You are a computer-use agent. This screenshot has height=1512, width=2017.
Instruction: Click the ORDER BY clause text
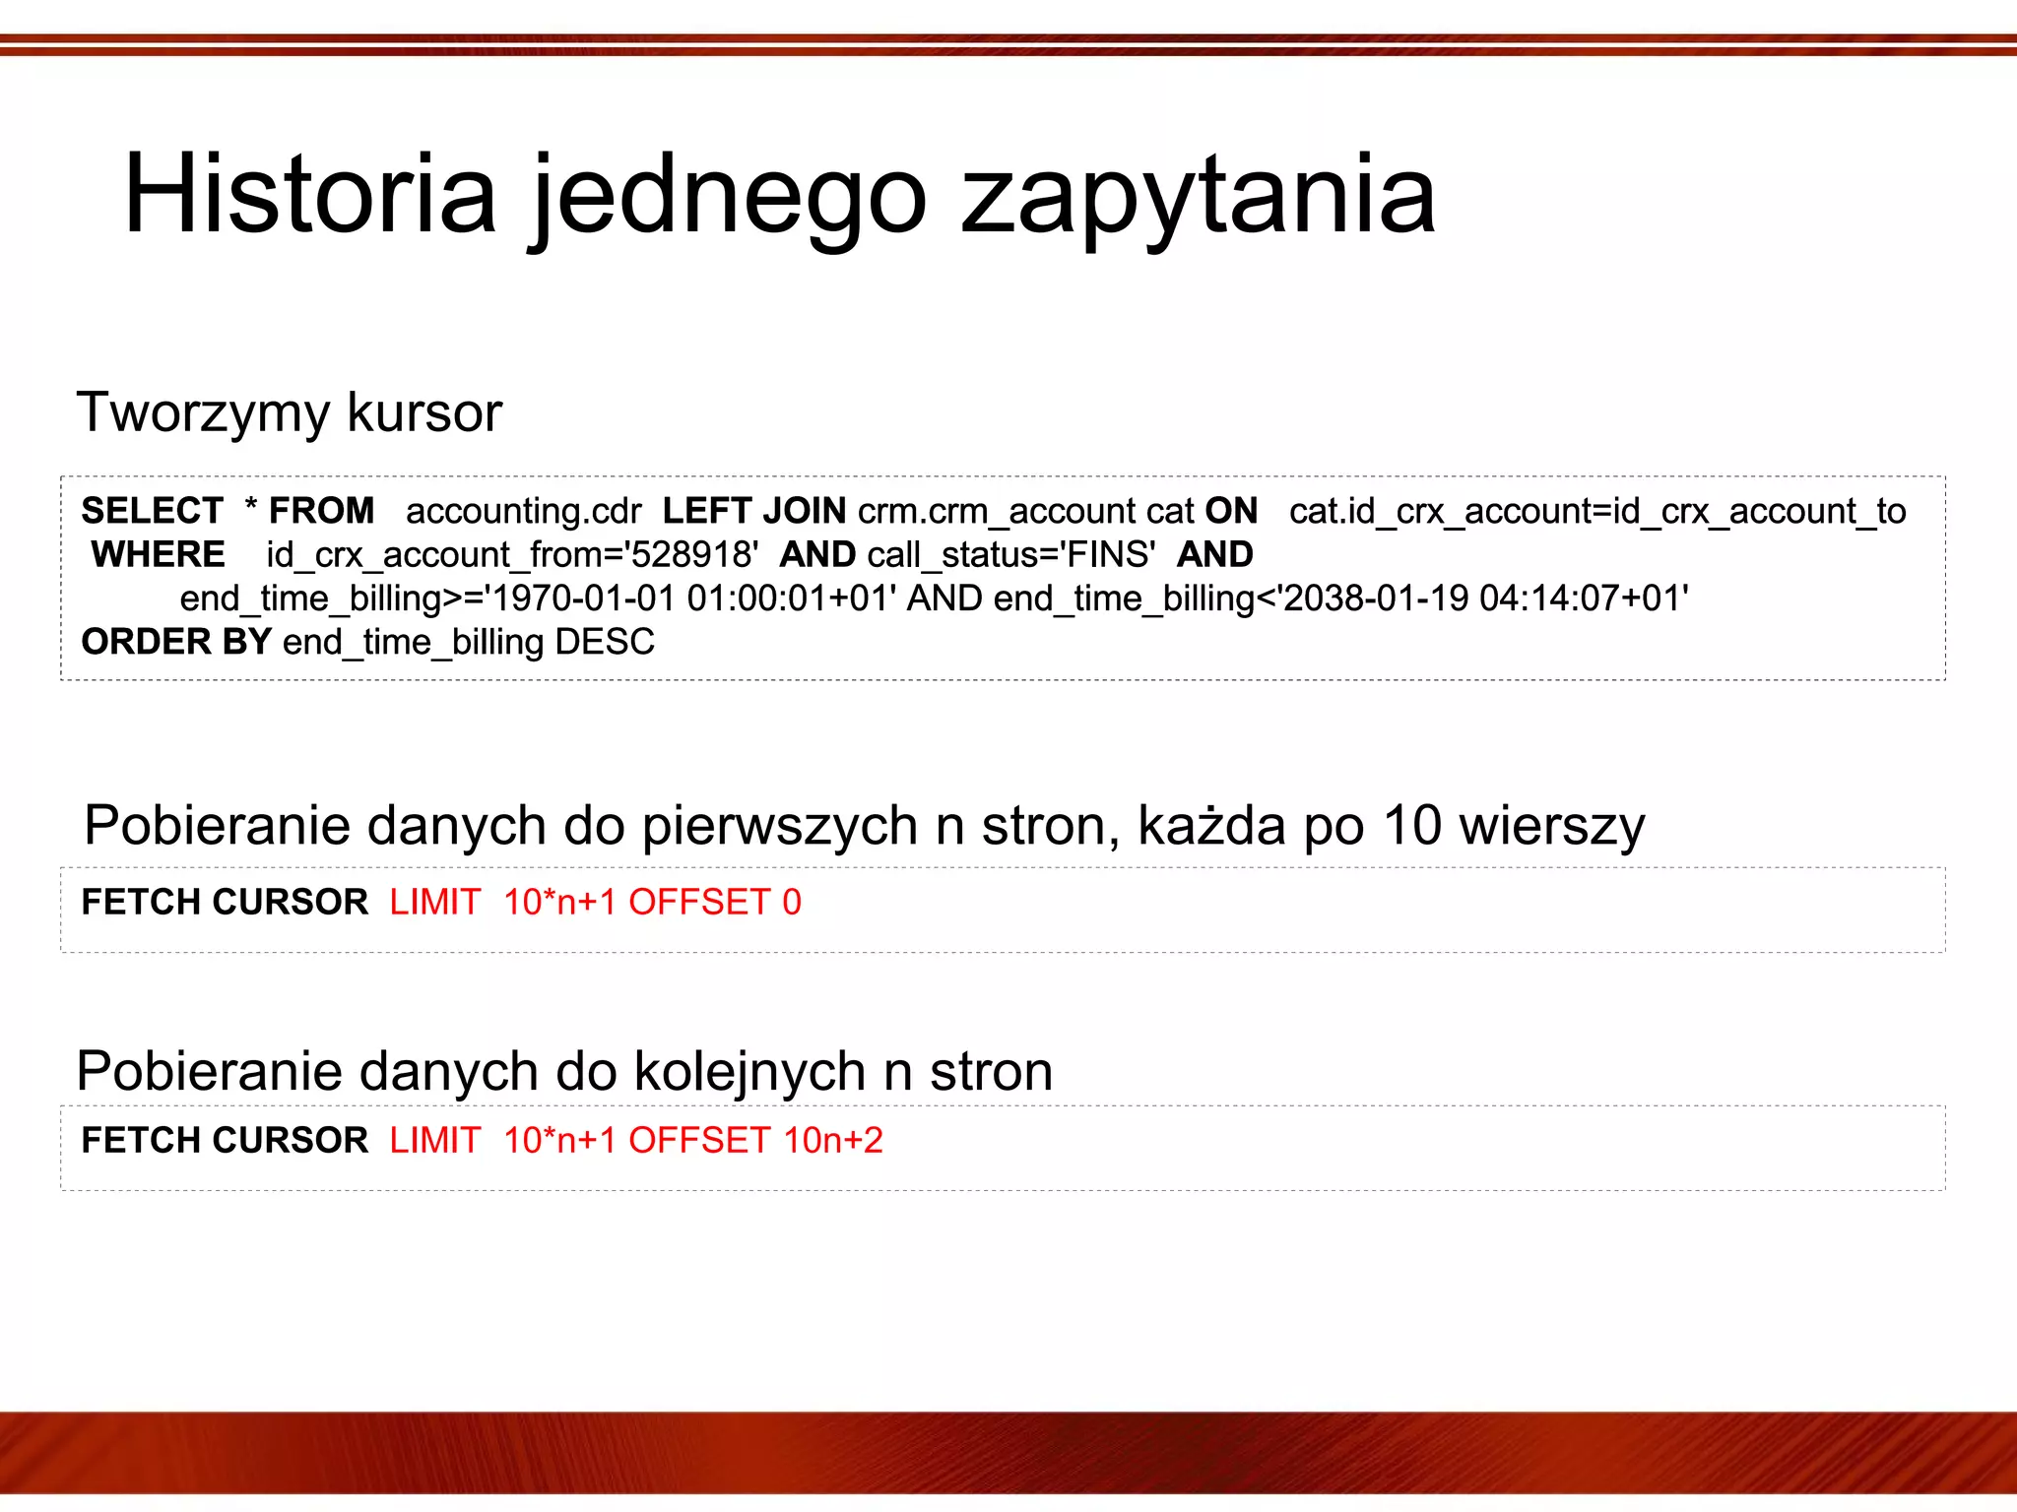point(175,642)
